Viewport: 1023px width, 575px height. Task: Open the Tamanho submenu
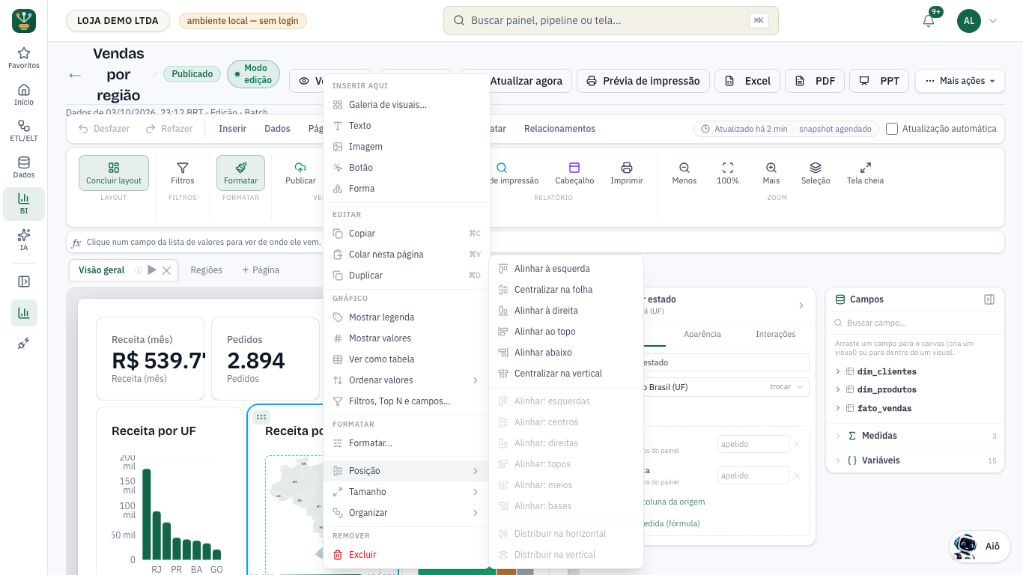(x=407, y=492)
